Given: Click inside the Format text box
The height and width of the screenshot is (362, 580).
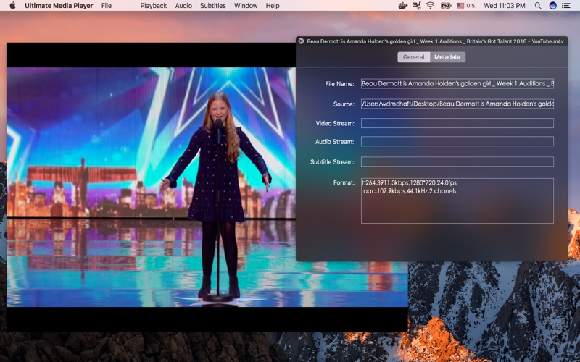Looking at the screenshot, I should [457, 201].
